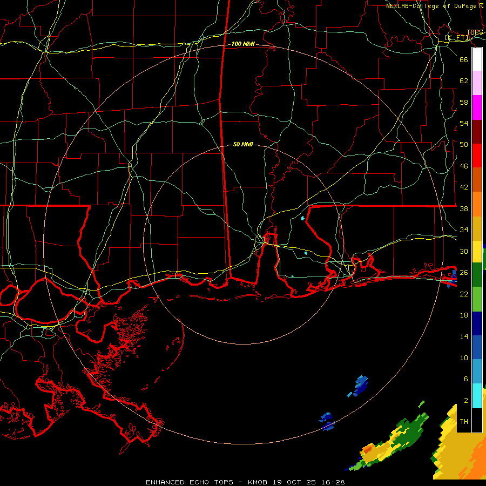Click the "22" legend value
This screenshot has height=486, width=486.
point(464,294)
